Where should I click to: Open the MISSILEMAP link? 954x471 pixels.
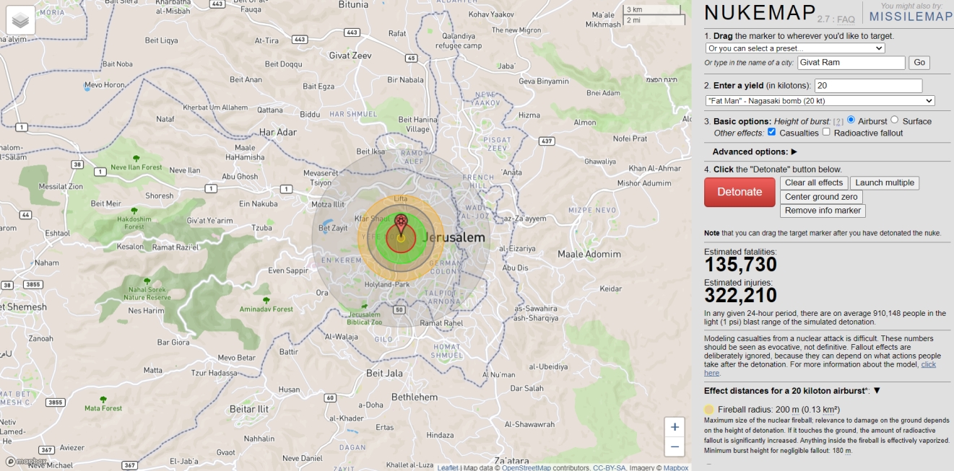click(x=911, y=17)
